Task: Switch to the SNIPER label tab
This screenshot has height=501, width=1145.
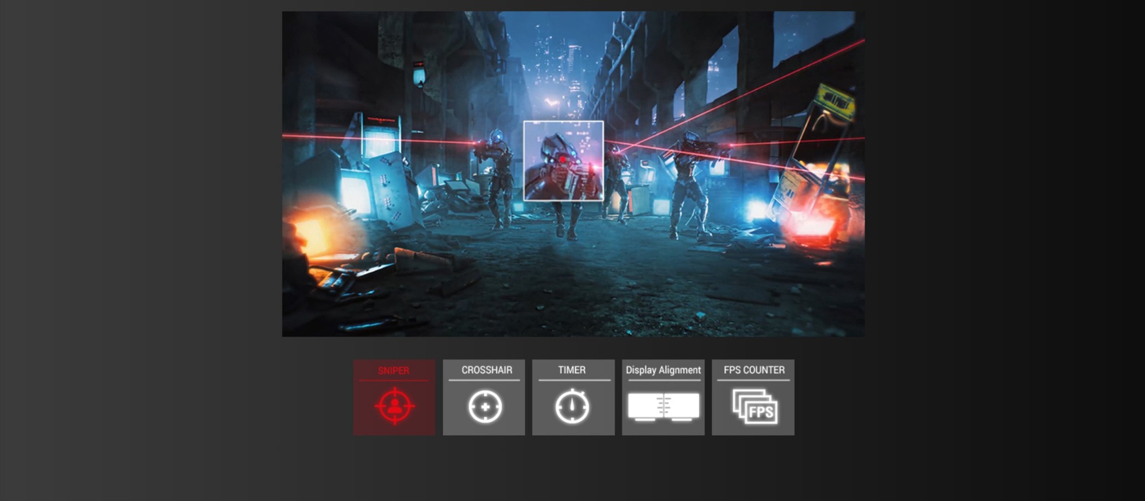Action: tap(393, 371)
